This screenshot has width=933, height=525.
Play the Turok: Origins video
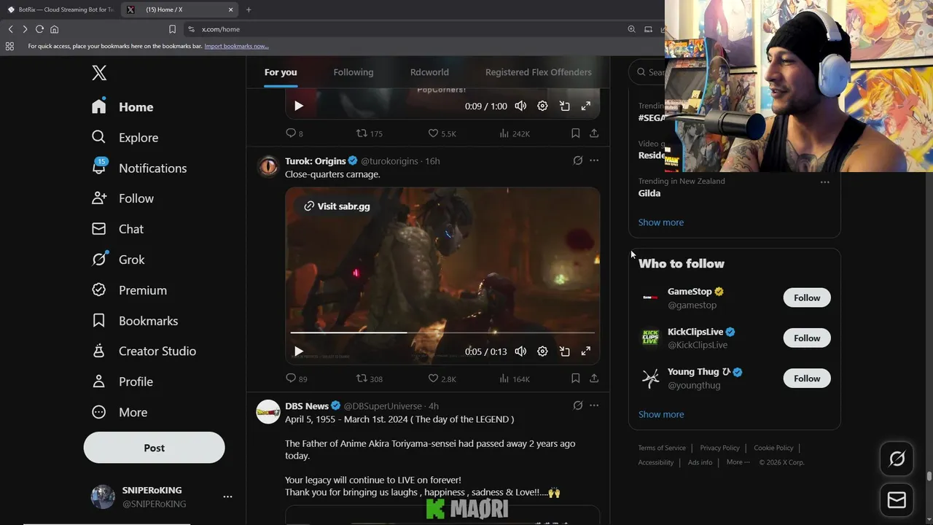[x=298, y=351]
